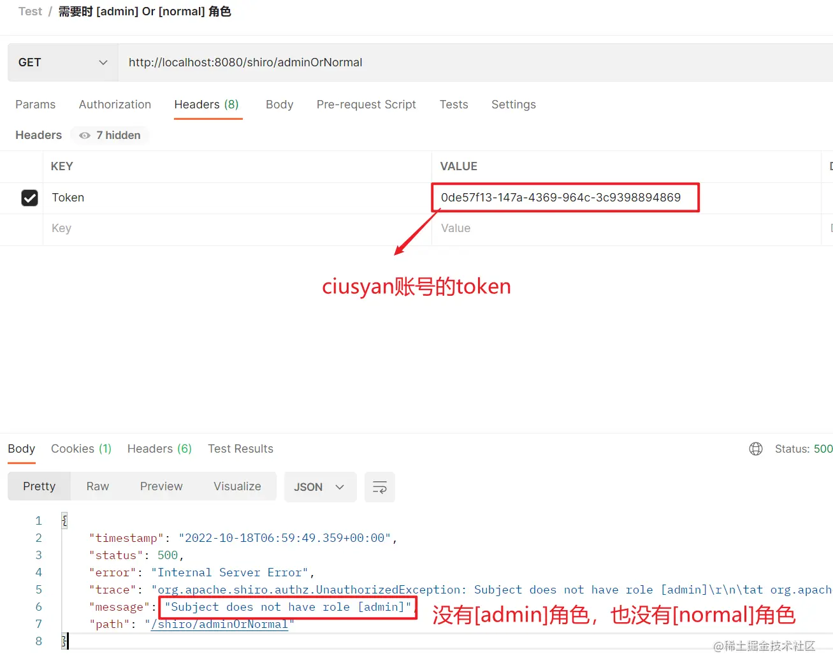Show the 7 hidden headers
This screenshot has width=833, height=670.
point(110,135)
